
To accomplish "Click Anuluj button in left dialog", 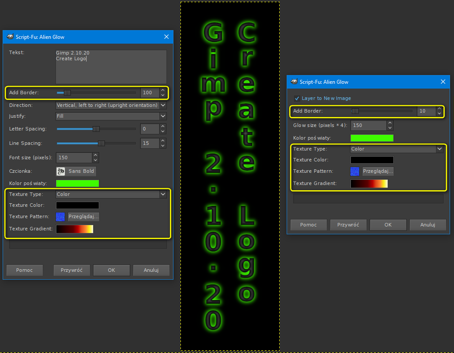I will [151, 270].
